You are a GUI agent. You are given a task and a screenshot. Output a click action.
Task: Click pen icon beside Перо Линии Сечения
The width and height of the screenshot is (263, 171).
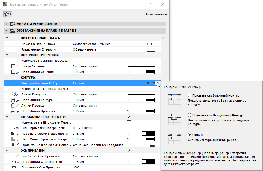(x=17, y=72)
